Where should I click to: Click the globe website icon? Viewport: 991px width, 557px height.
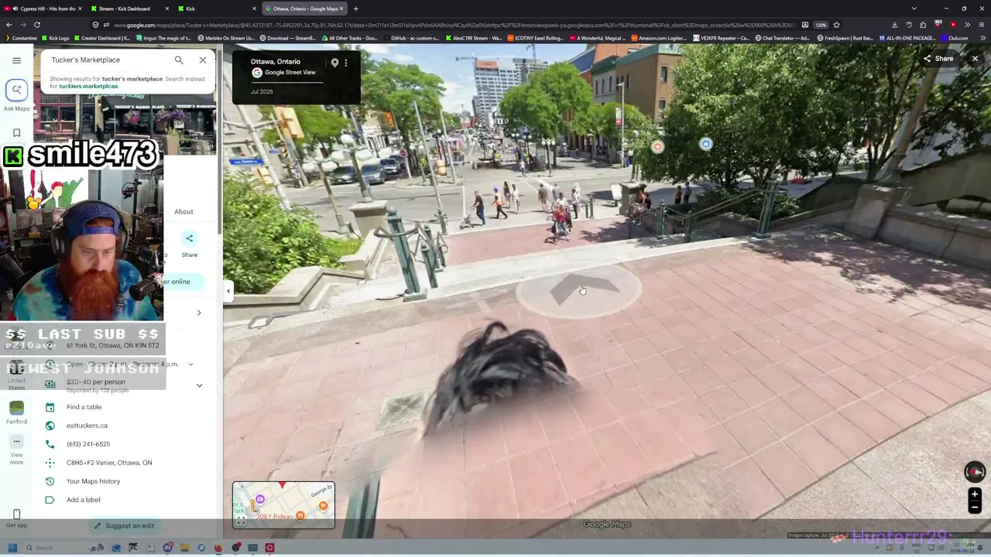50,425
